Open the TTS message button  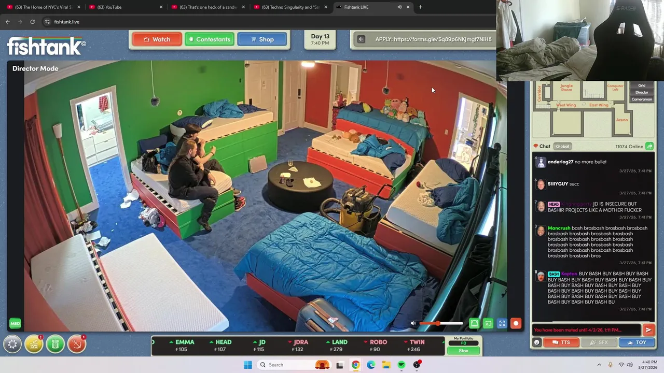pos(561,342)
